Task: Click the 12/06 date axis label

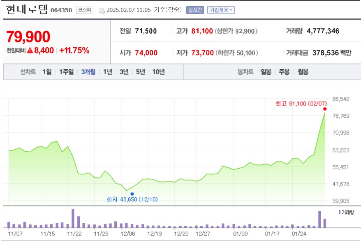Action: [128, 234]
